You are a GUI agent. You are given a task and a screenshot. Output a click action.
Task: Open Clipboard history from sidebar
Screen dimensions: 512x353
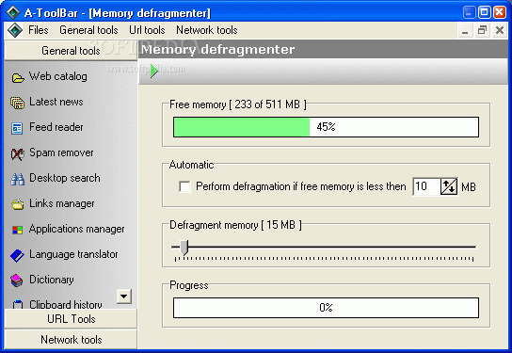[x=65, y=305]
